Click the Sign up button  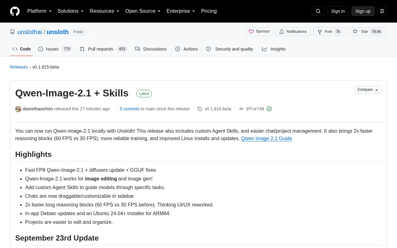coord(363,11)
